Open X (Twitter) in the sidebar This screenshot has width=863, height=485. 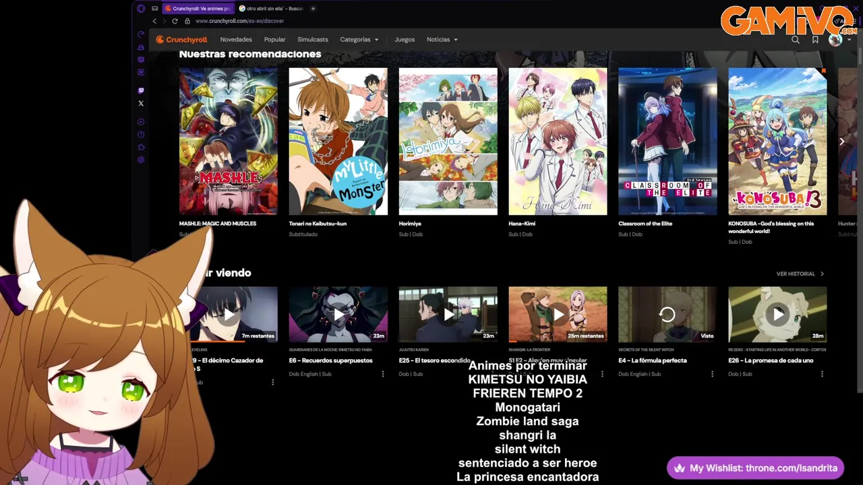(x=141, y=104)
